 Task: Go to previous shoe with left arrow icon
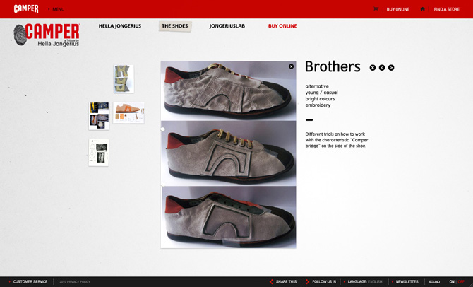(382, 68)
